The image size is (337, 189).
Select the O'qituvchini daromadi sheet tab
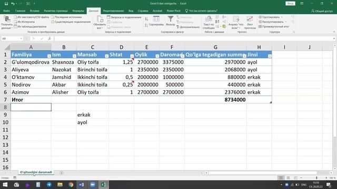pos(36,172)
